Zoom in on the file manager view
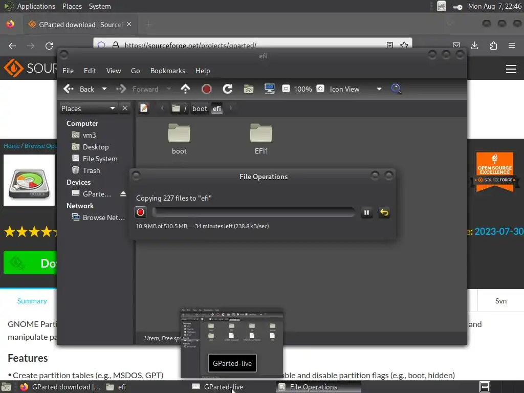Image resolution: width=524 pixels, height=393 pixels. [x=320, y=89]
